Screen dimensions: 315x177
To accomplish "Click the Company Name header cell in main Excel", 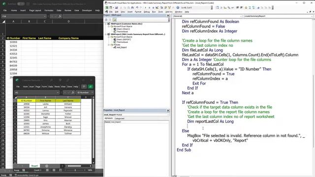I will 68,38.
